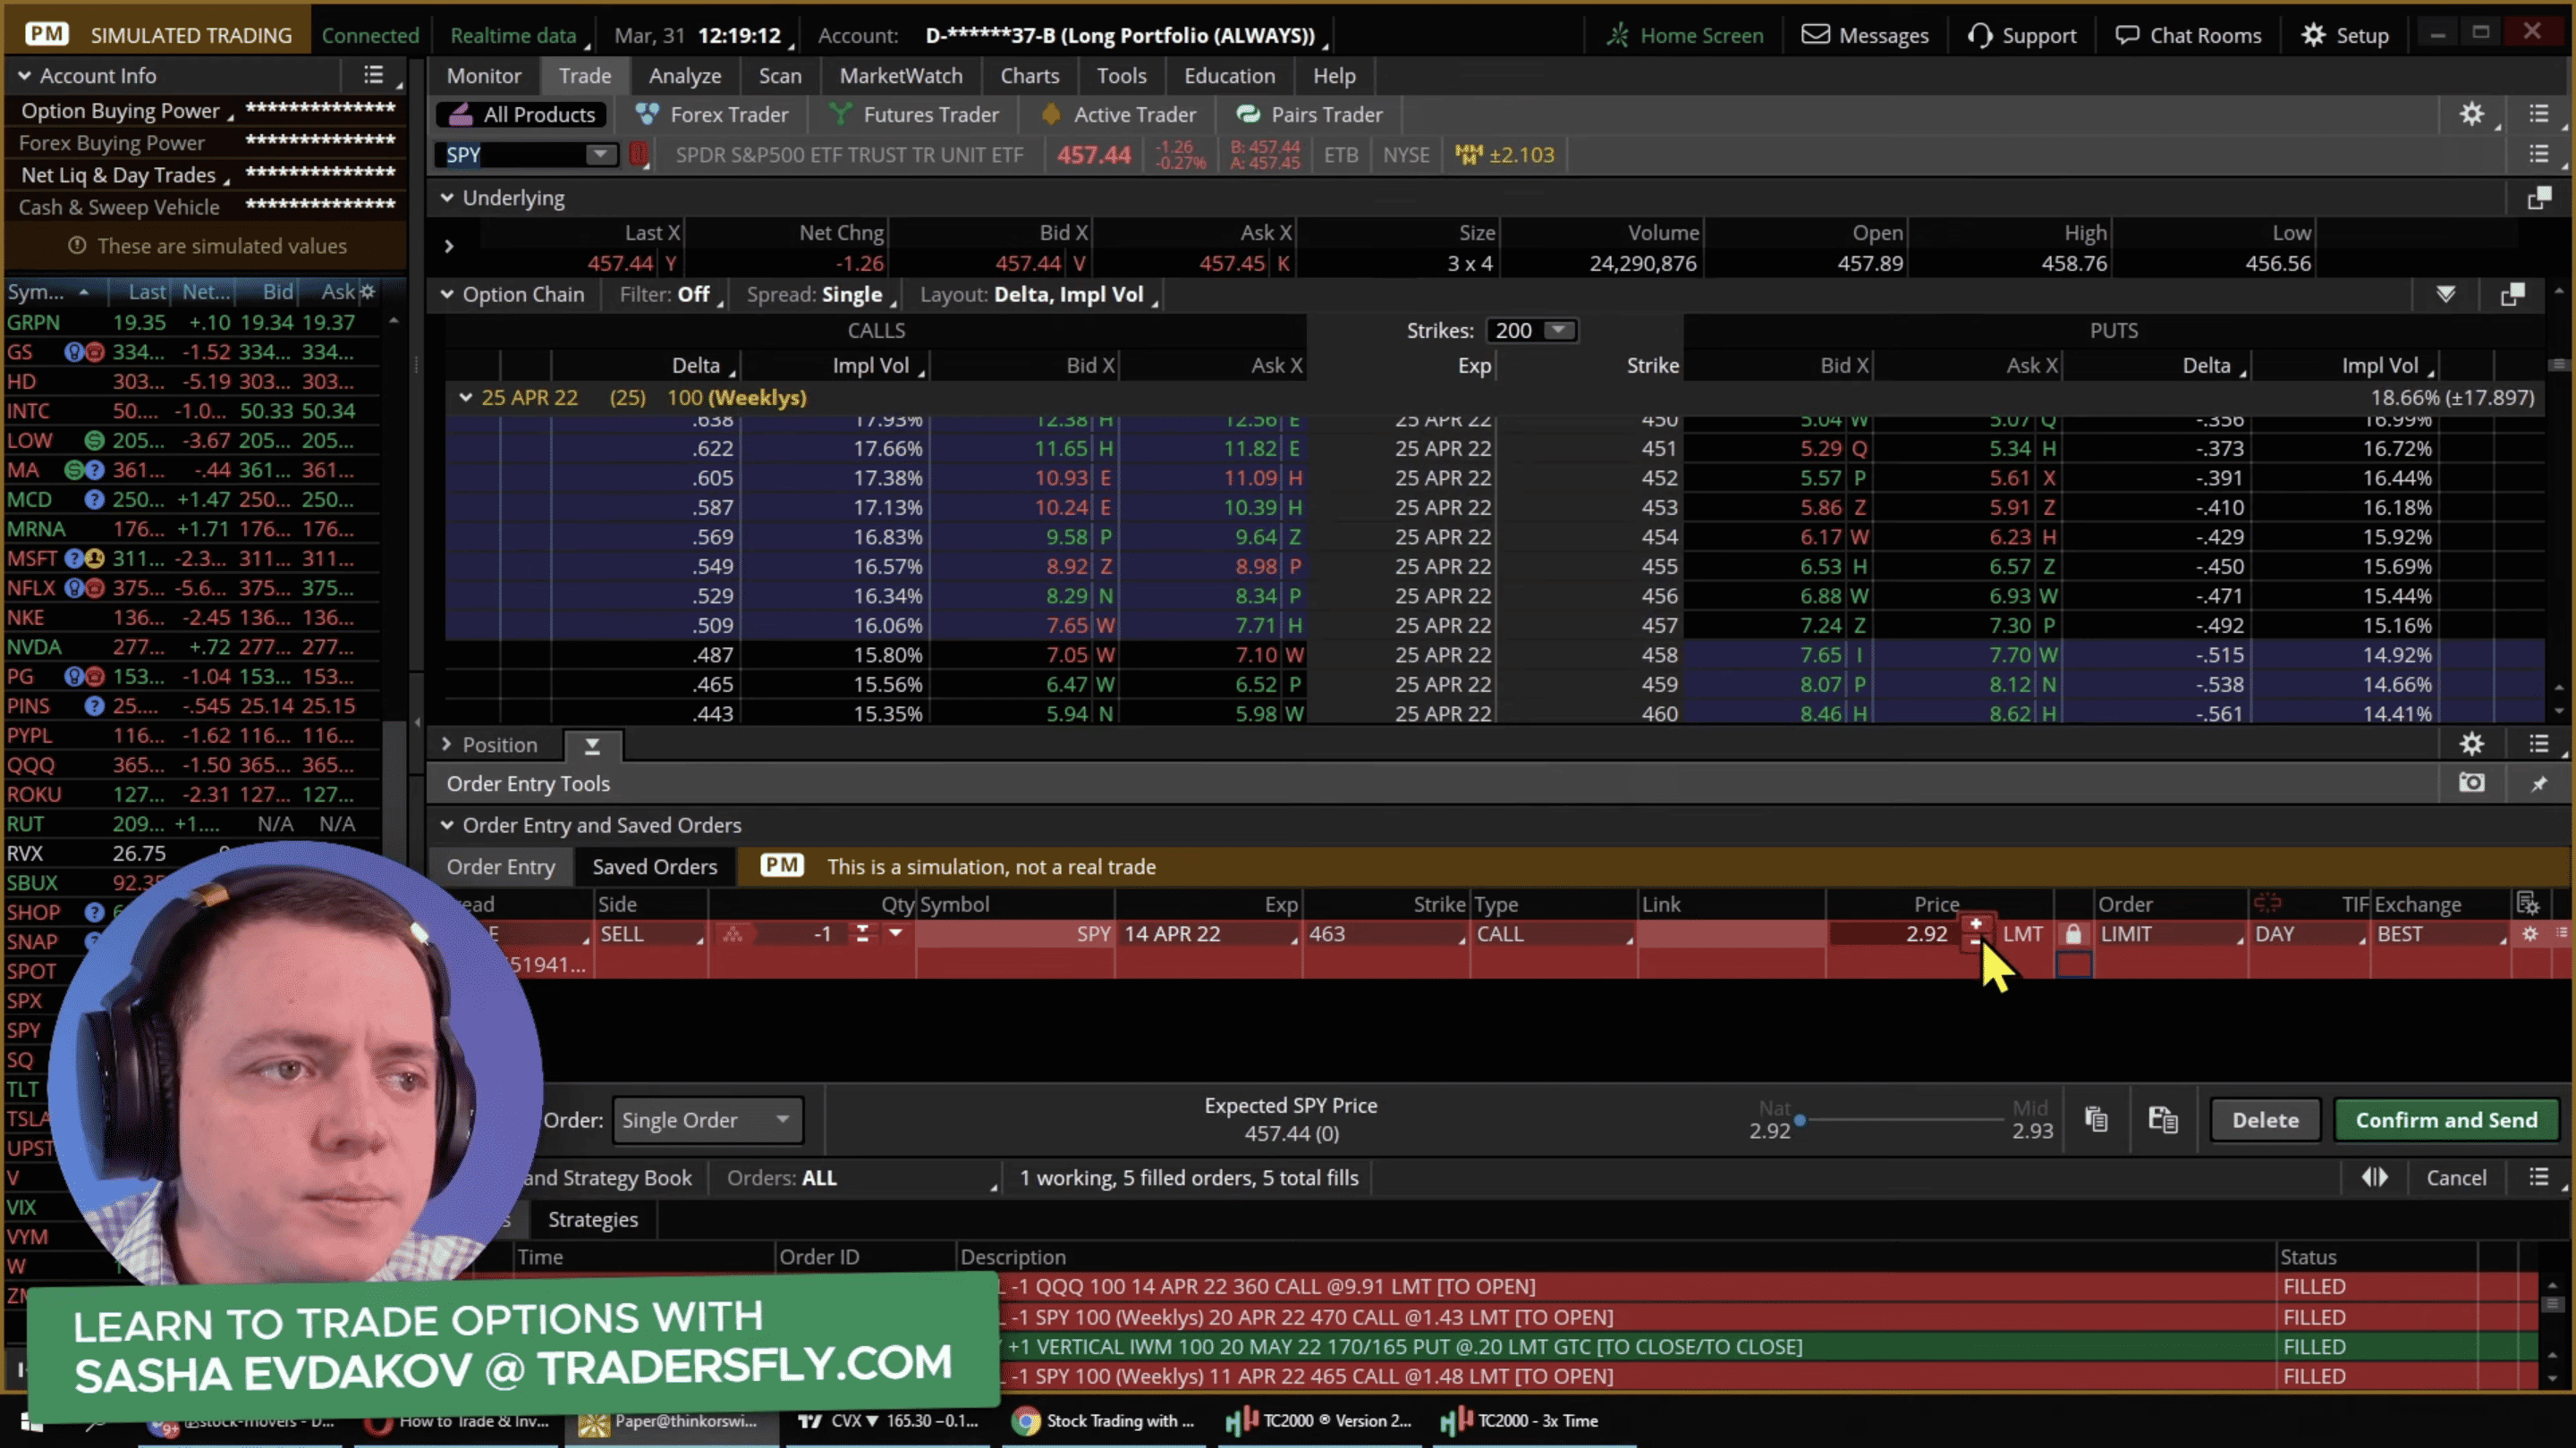The image size is (2576, 1448).
Task: Select All Products button
Action: pyautogui.click(x=522, y=115)
